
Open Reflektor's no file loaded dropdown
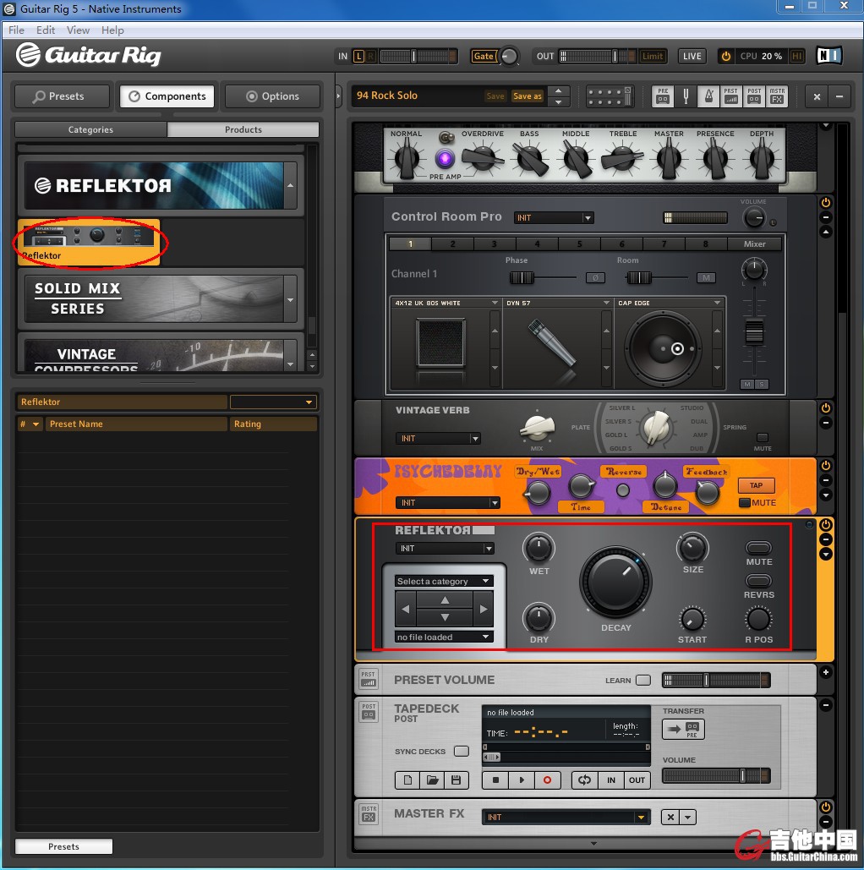coord(444,637)
